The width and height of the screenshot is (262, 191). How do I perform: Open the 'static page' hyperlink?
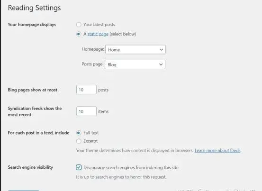coord(98,34)
